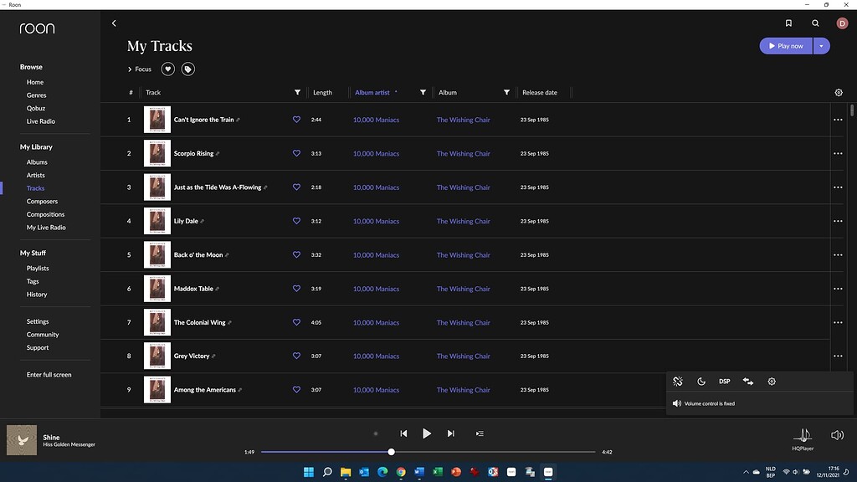Click the Play now button

[x=785, y=45]
